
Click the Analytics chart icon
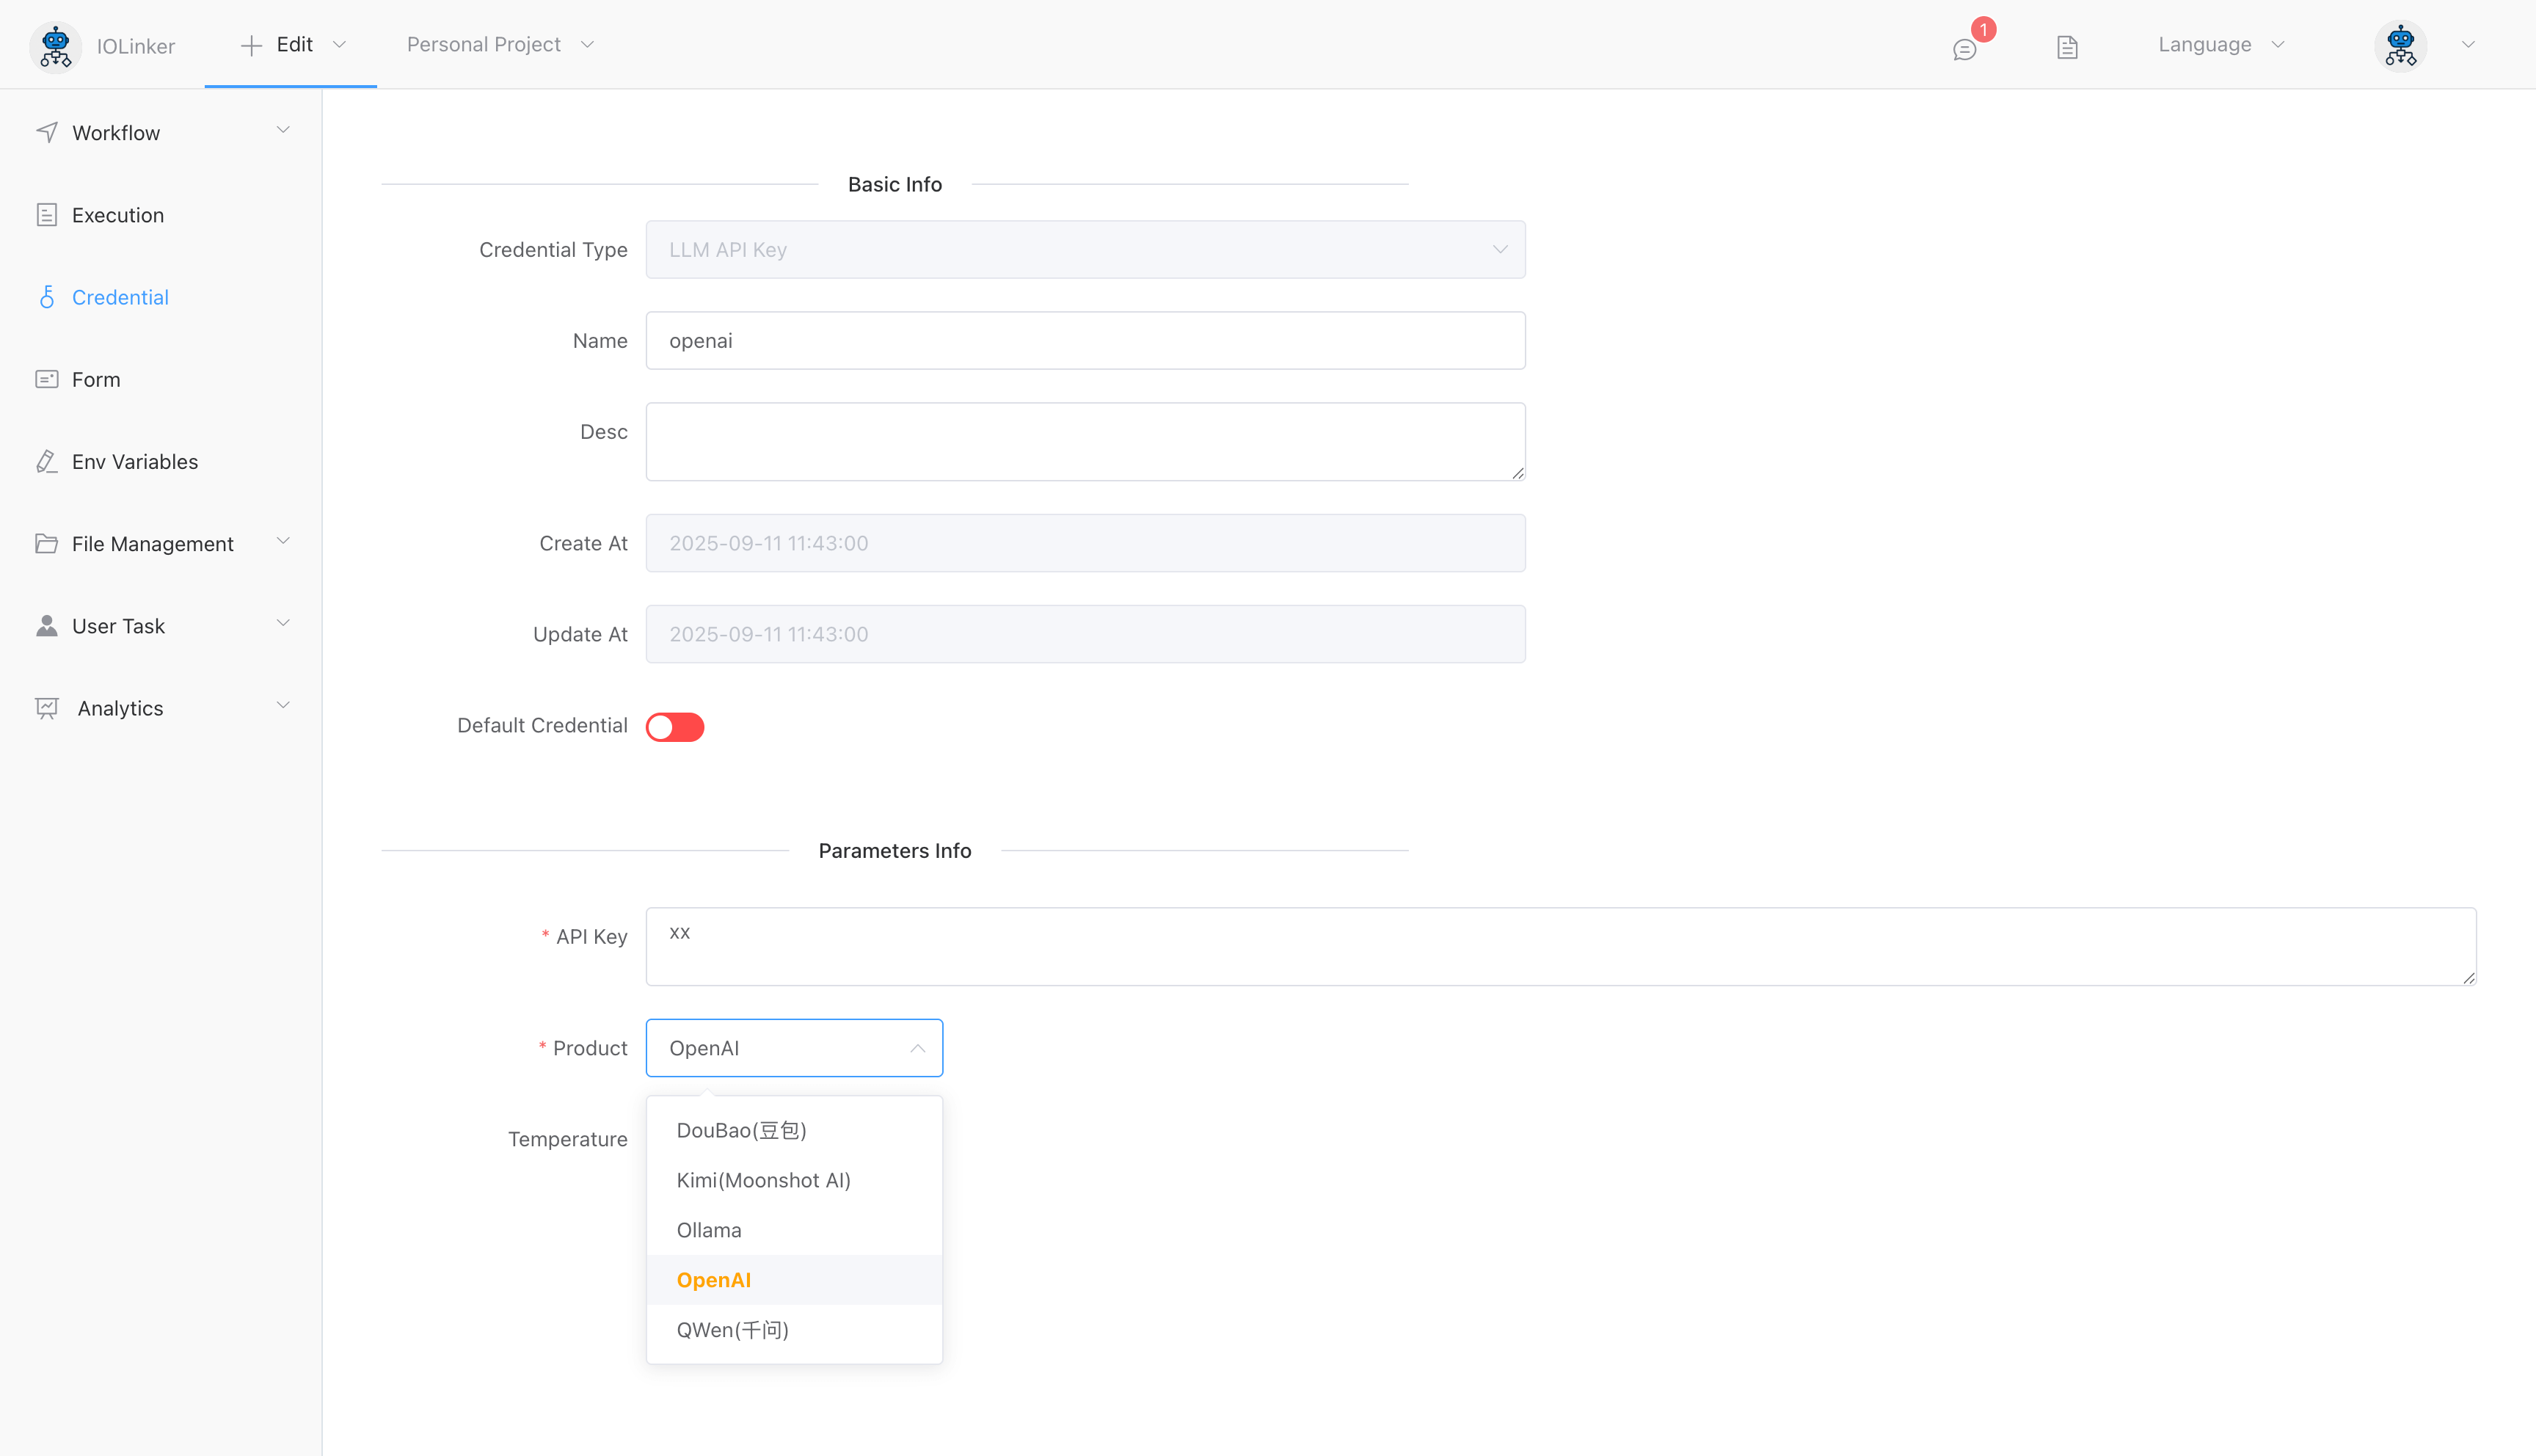click(x=47, y=708)
